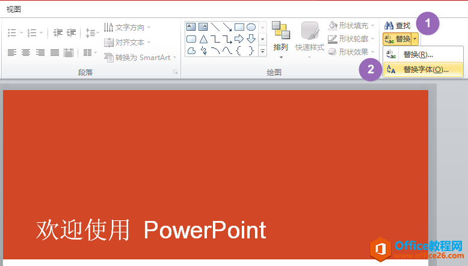Open the numbered list style dropdown arrow
Viewport: 468px width, 266px height.
pos(41,32)
